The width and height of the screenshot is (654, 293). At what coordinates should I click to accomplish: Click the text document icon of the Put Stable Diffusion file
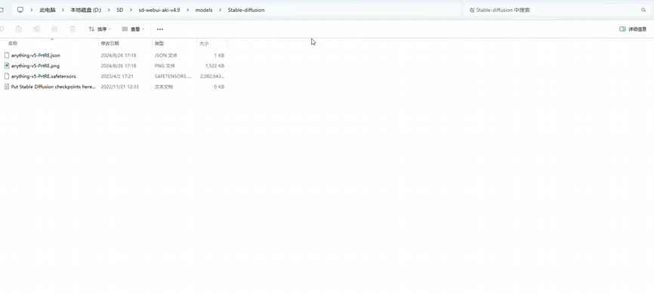click(6, 86)
